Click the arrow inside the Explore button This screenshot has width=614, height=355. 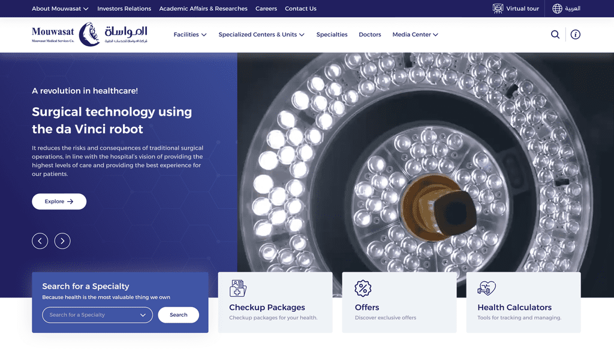70,201
